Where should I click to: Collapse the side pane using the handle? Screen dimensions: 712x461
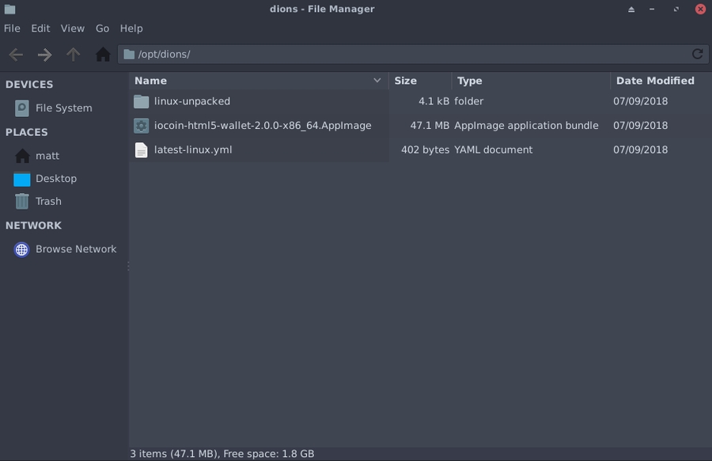[127, 266]
